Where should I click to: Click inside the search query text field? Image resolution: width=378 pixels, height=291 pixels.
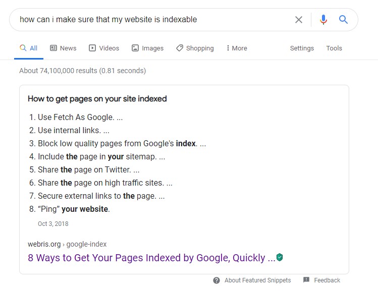point(151,20)
